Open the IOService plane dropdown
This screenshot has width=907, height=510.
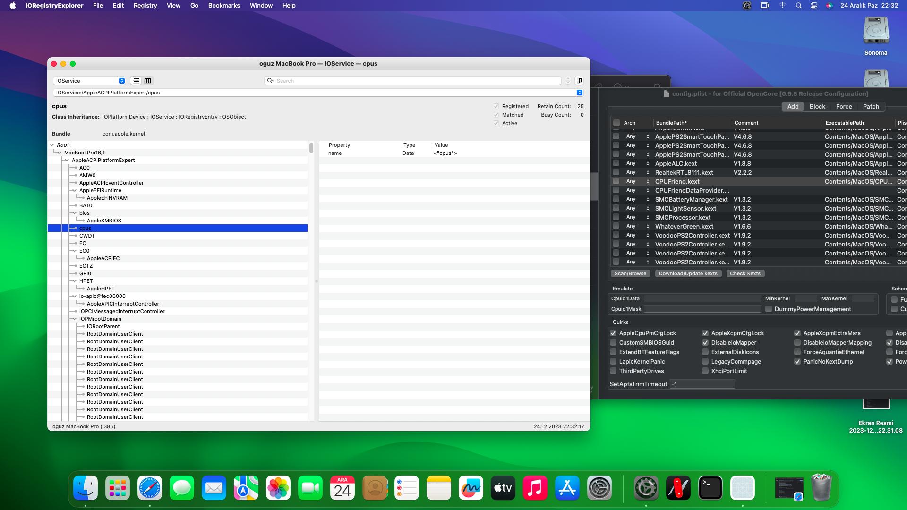[89, 81]
